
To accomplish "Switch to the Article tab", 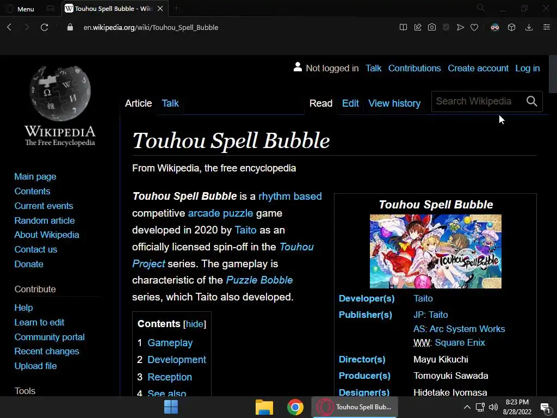I will (x=138, y=103).
